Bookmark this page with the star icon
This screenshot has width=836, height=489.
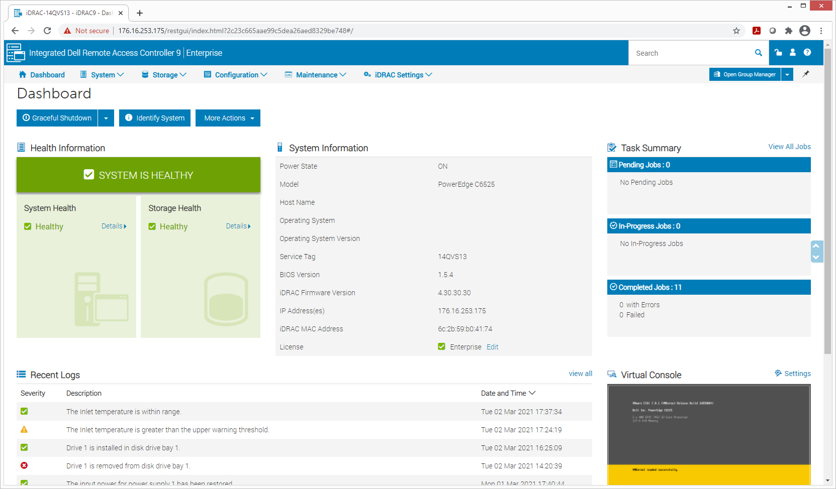736,31
